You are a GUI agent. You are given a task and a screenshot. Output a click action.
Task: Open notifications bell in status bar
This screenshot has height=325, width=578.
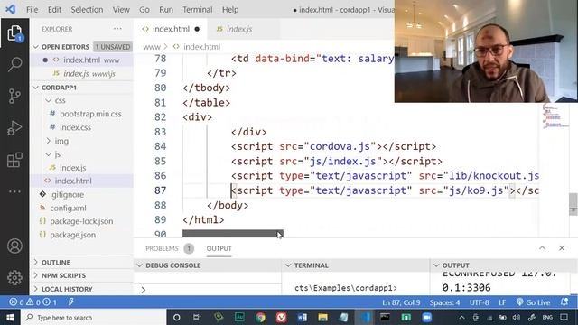564,302
